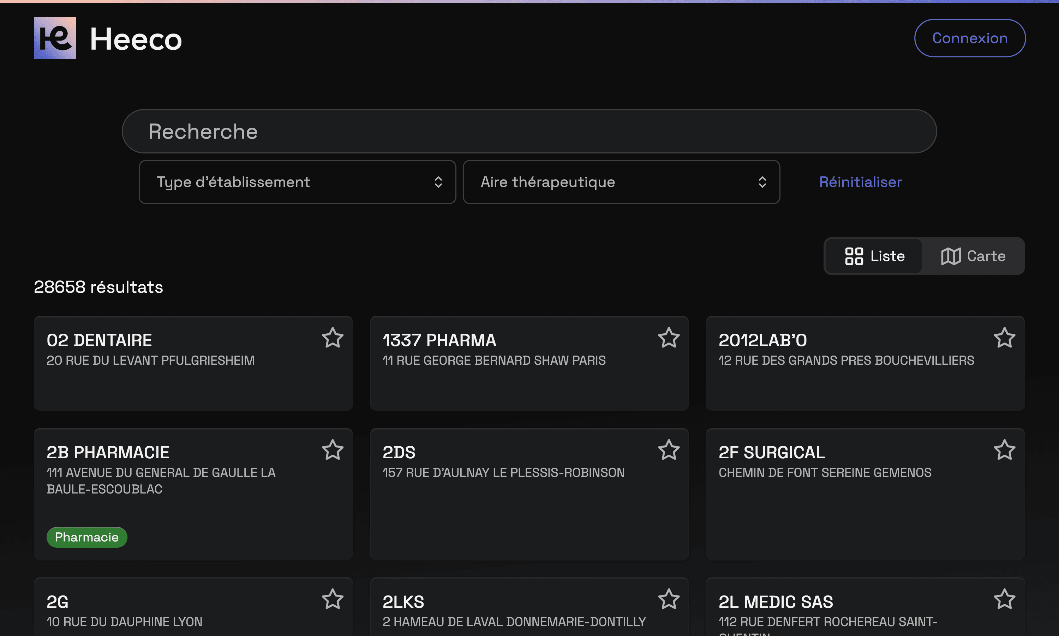Click address 157 RUE D'AULNAY LE PLESSIS-ROBINSON
Image resolution: width=1059 pixels, height=636 pixels.
[x=503, y=473]
